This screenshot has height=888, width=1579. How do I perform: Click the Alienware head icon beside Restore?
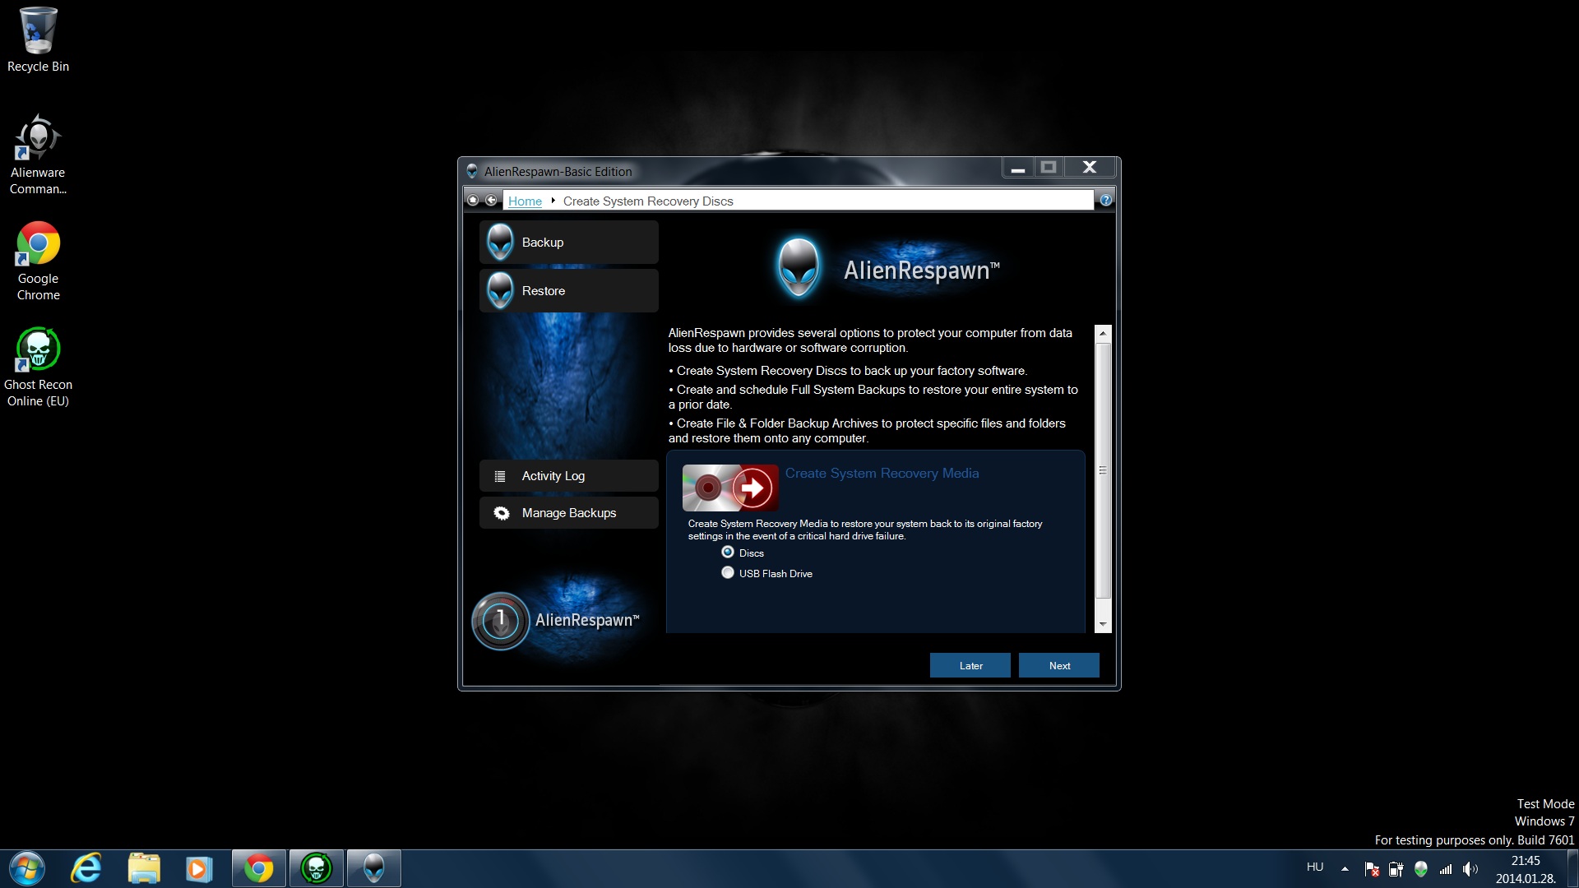coord(500,291)
